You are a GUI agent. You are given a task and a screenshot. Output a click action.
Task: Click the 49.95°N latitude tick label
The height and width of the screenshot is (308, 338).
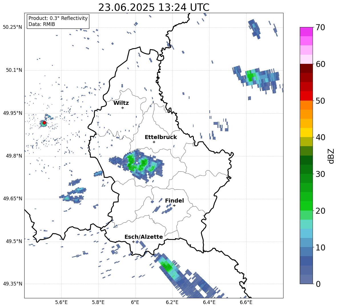(13, 113)
